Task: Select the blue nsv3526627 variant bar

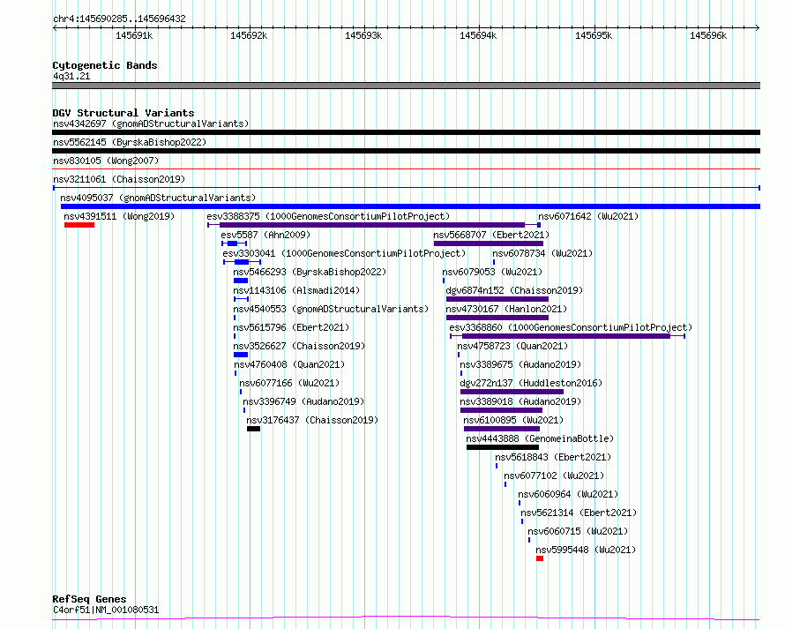Action: pyautogui.click(x=241, y=355)
